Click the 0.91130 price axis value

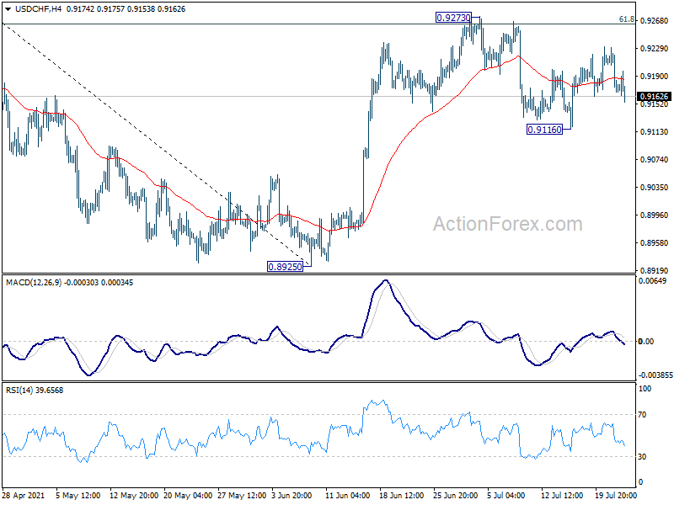click(655, 132)
